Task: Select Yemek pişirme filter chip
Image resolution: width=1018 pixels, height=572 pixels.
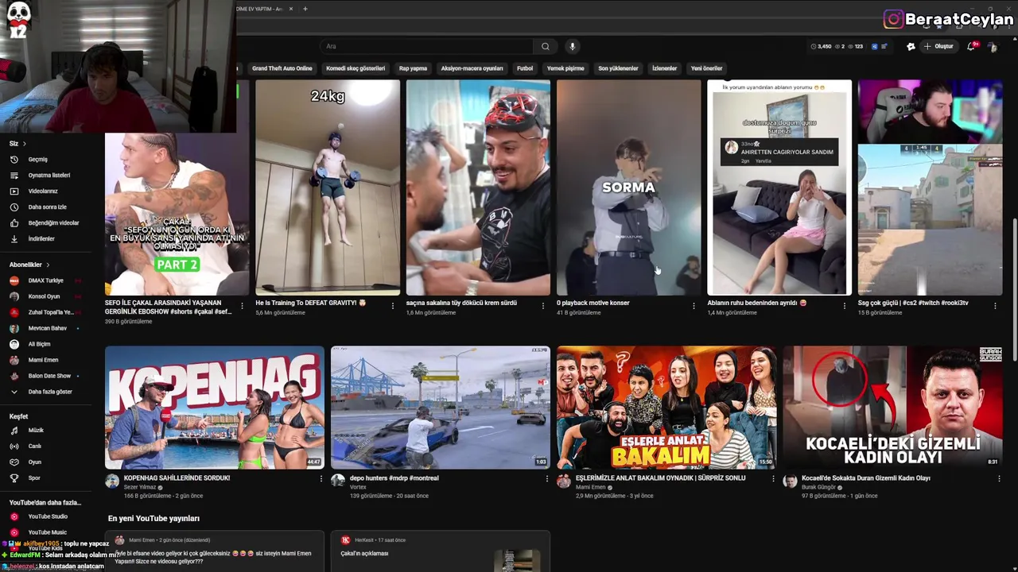Action: 565,68
